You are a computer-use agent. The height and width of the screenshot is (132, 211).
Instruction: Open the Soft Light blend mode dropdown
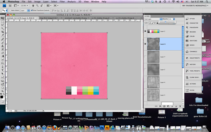(153, 19)
